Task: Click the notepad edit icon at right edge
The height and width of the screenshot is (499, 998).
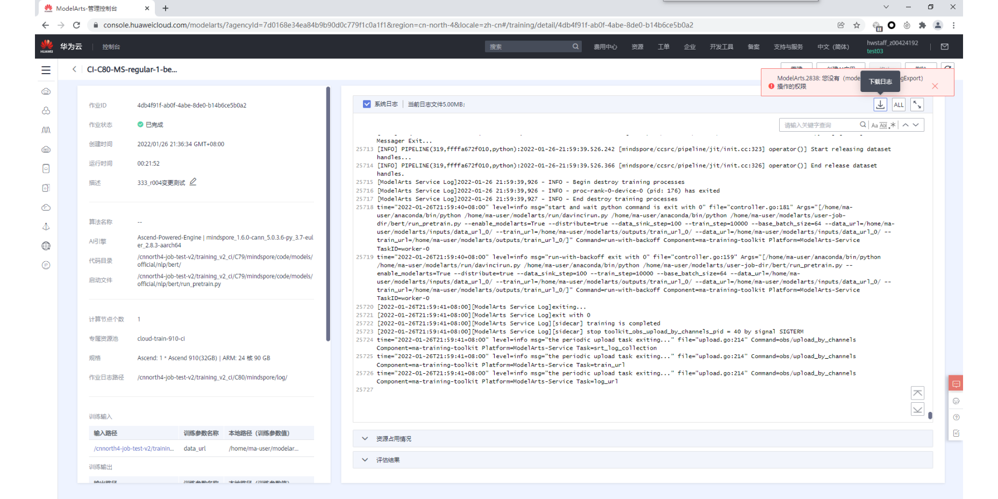Action: 956,433
